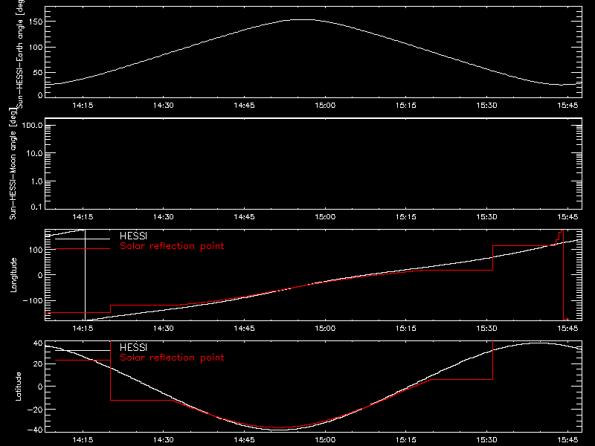Click "15:45" time label under Latitude plot
This screenshot has width=595, height=446.
tap(567, 440)
